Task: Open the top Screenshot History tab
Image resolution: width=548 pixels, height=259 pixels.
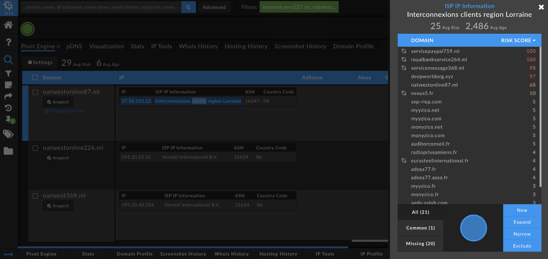Action: click(300, 46)
